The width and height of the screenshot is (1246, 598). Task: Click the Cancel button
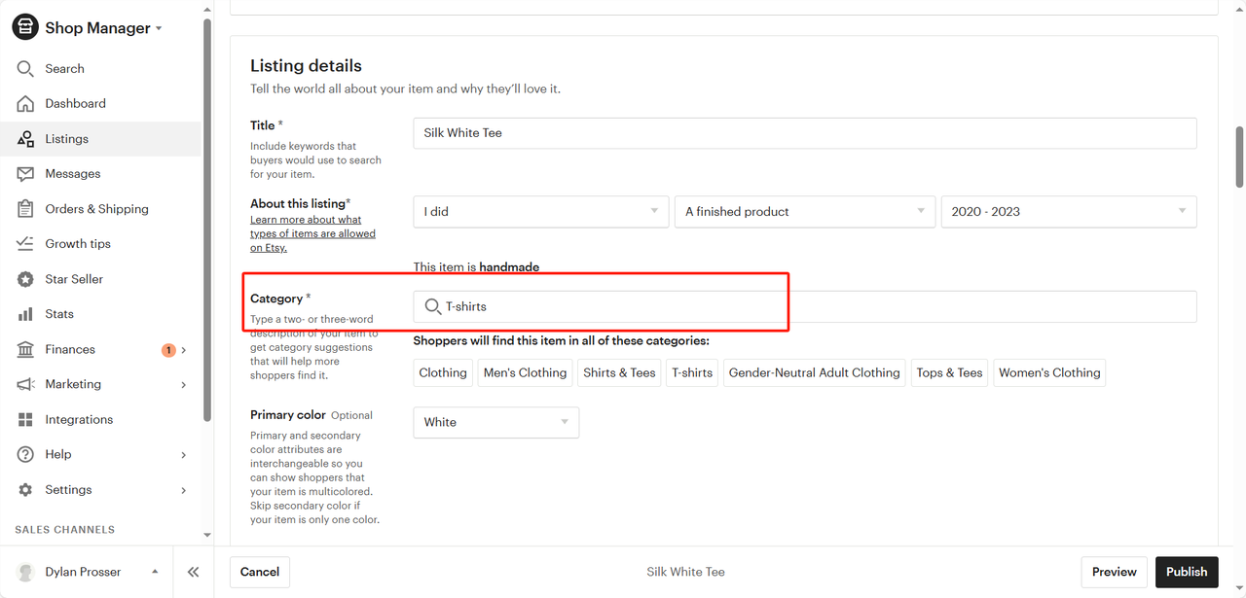(260, 572)
